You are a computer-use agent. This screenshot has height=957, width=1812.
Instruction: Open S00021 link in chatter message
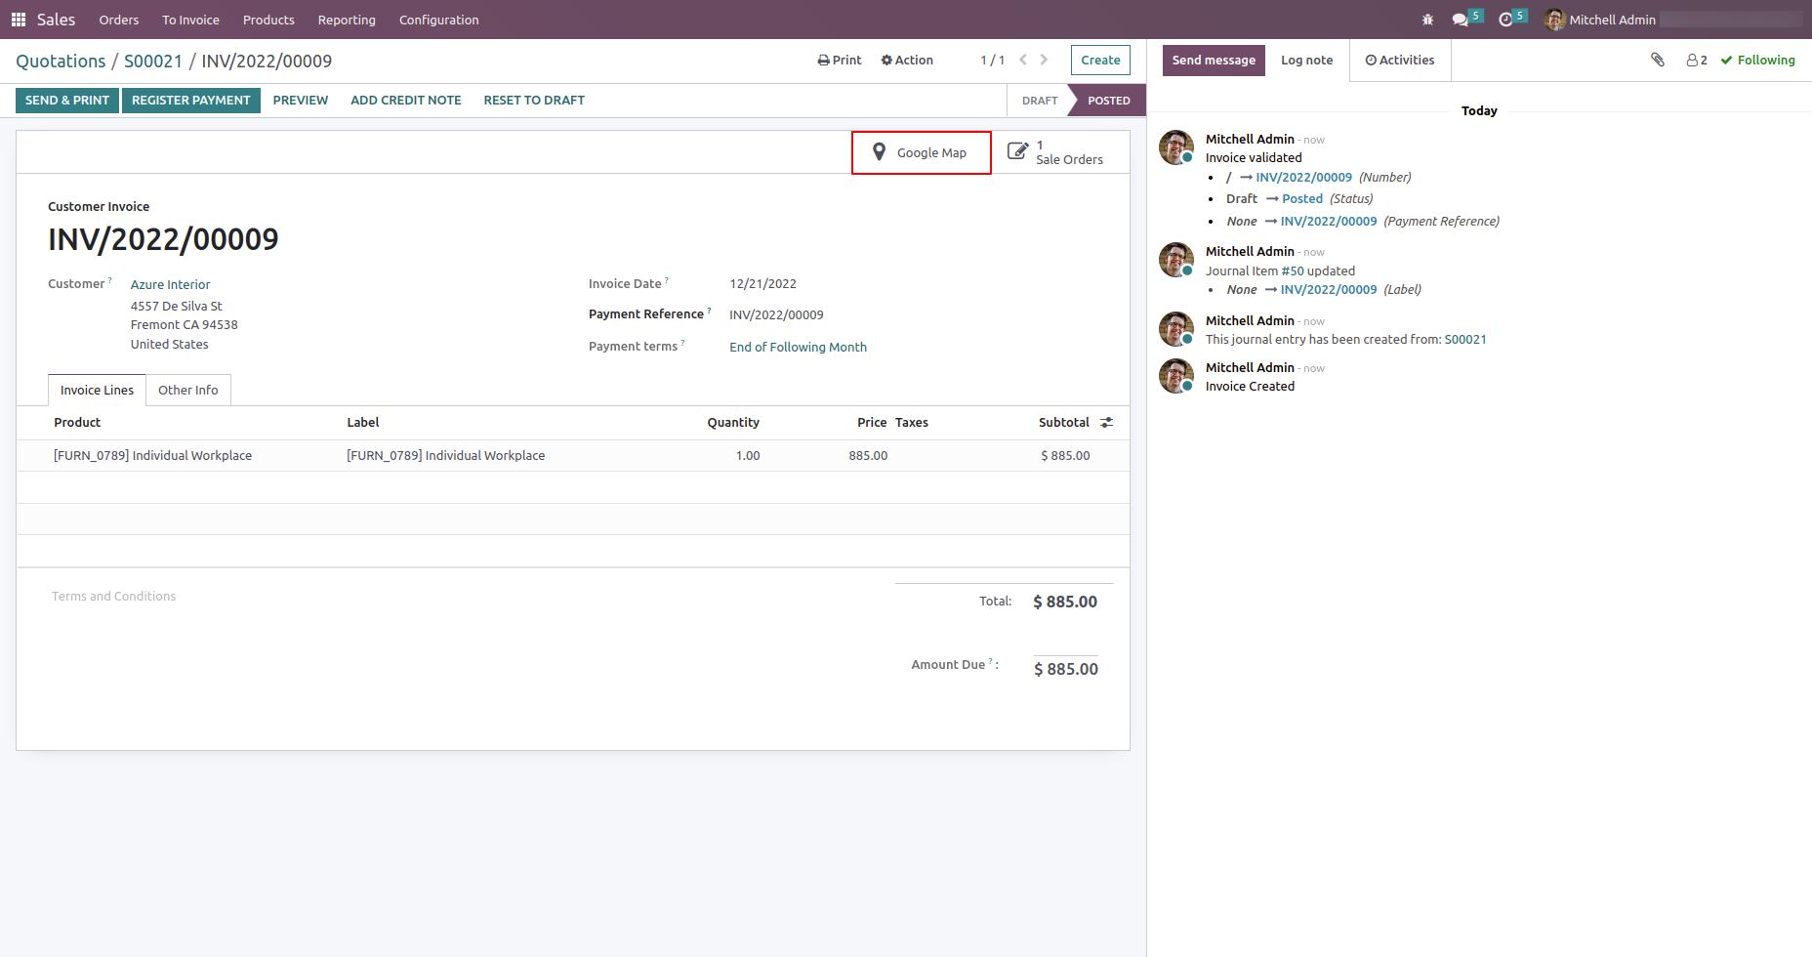point(1465,340)
